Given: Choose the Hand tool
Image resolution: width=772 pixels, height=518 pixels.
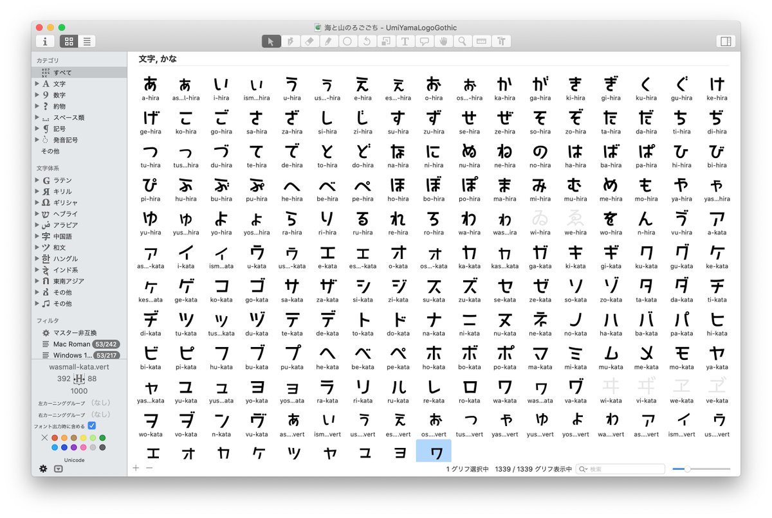Looking at the screenshot, I should 443,41.
